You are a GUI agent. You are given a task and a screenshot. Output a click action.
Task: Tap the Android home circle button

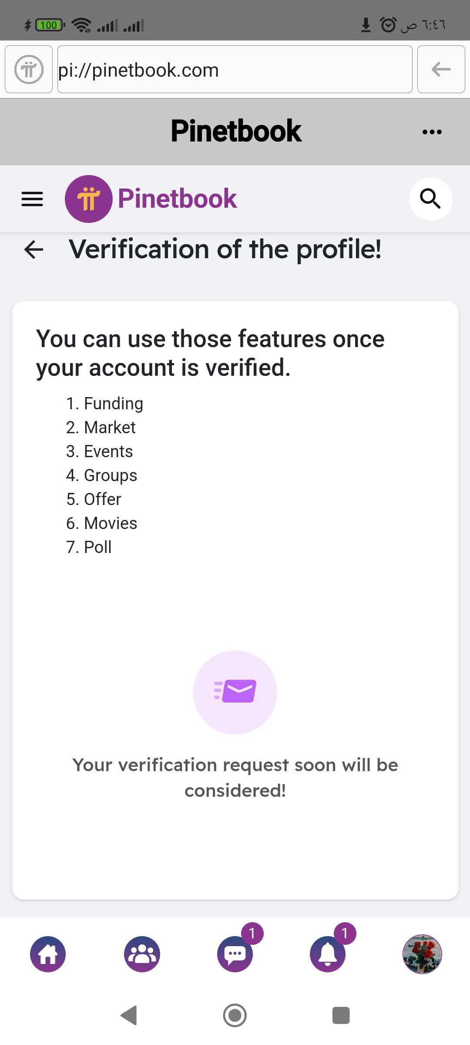235,1015
